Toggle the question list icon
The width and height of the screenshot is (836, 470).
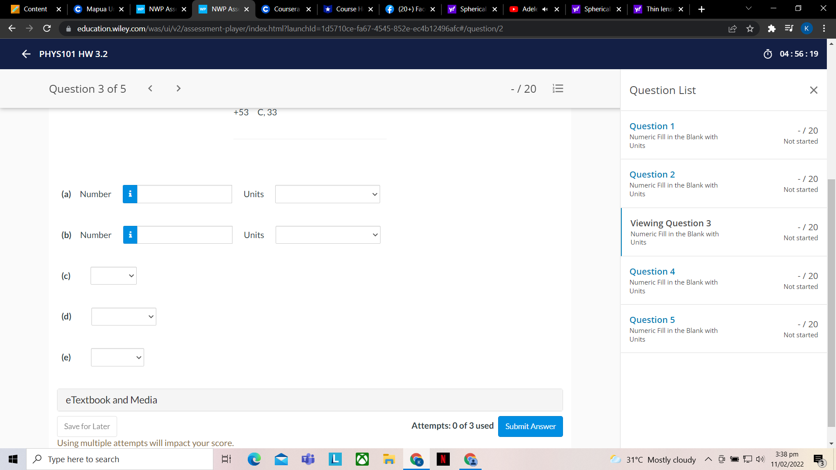pos(558,89)
